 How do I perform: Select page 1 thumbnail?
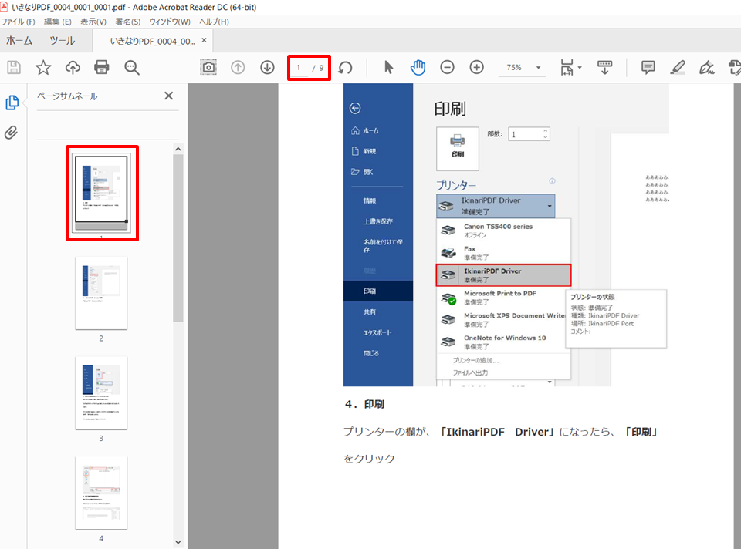click(x=101, y=193)
